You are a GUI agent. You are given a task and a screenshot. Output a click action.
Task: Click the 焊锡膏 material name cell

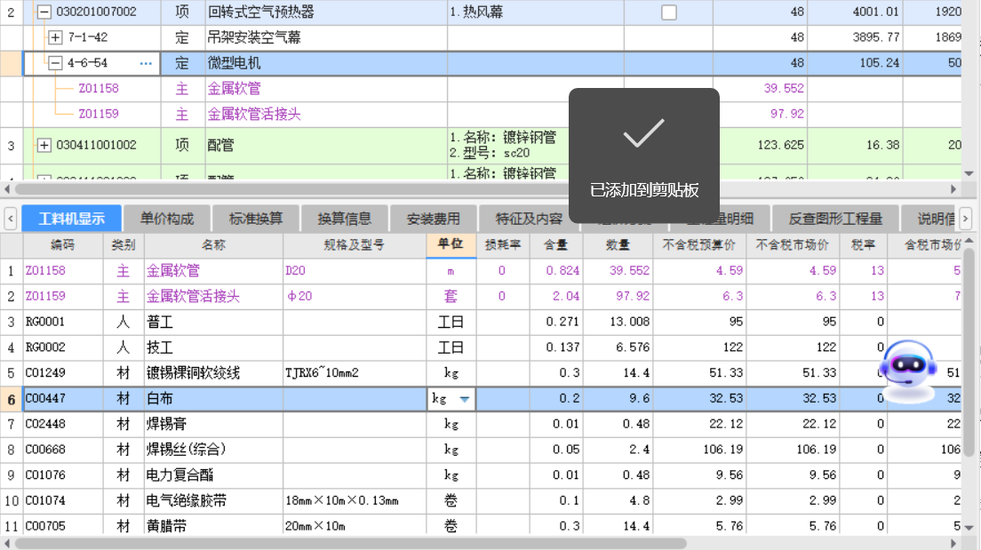(x=213, y=424)
